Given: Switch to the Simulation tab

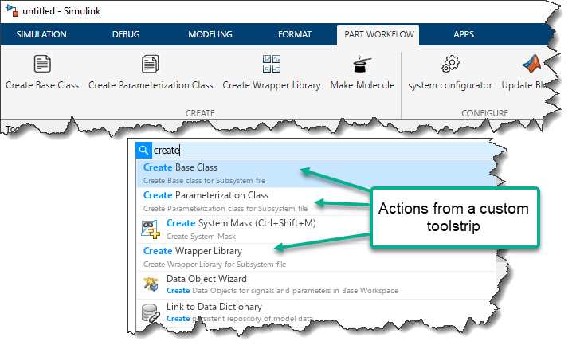Looking at the screenshot, I should (x=41, y=34).
